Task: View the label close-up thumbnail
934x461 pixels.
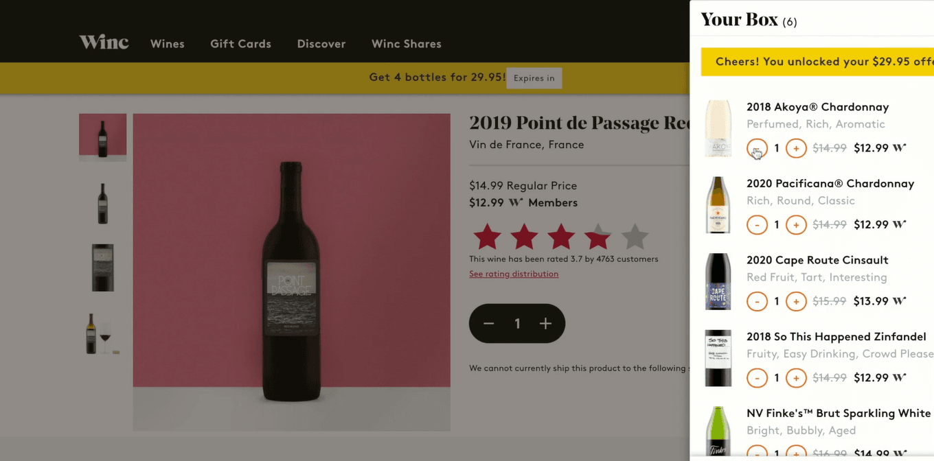Action: point(102,268)
